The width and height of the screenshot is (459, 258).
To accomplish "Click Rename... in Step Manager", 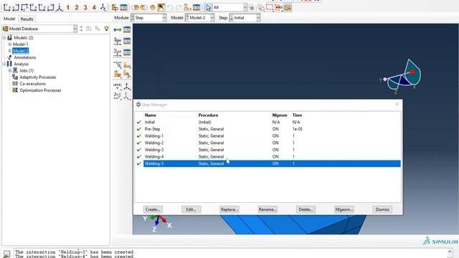I will [x=268, y=209].
